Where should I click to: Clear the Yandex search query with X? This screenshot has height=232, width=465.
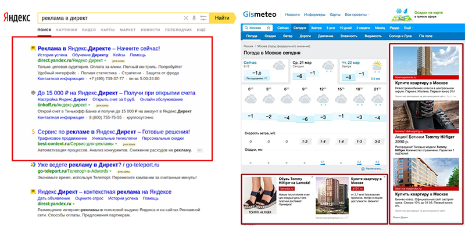(x=186, y=18)
